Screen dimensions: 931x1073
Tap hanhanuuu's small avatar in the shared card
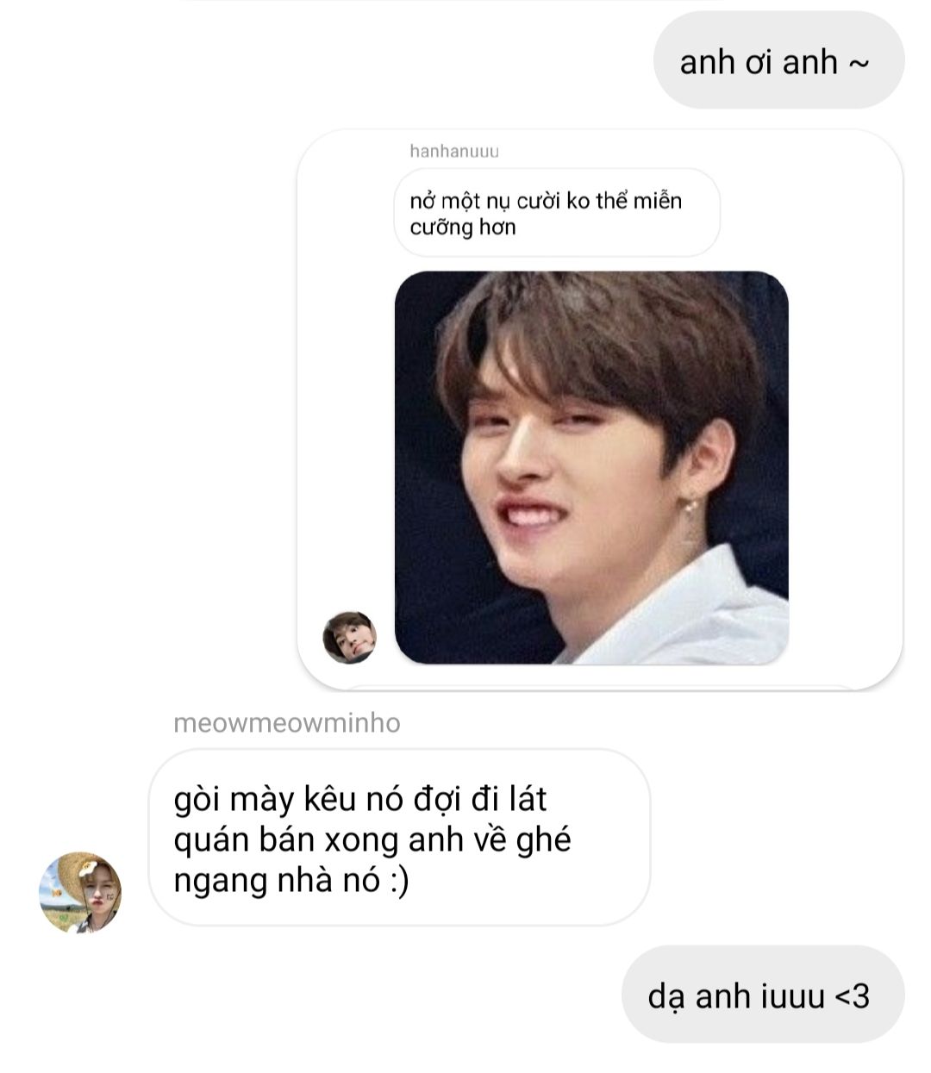pyautogui.click(x=349, y=638)
